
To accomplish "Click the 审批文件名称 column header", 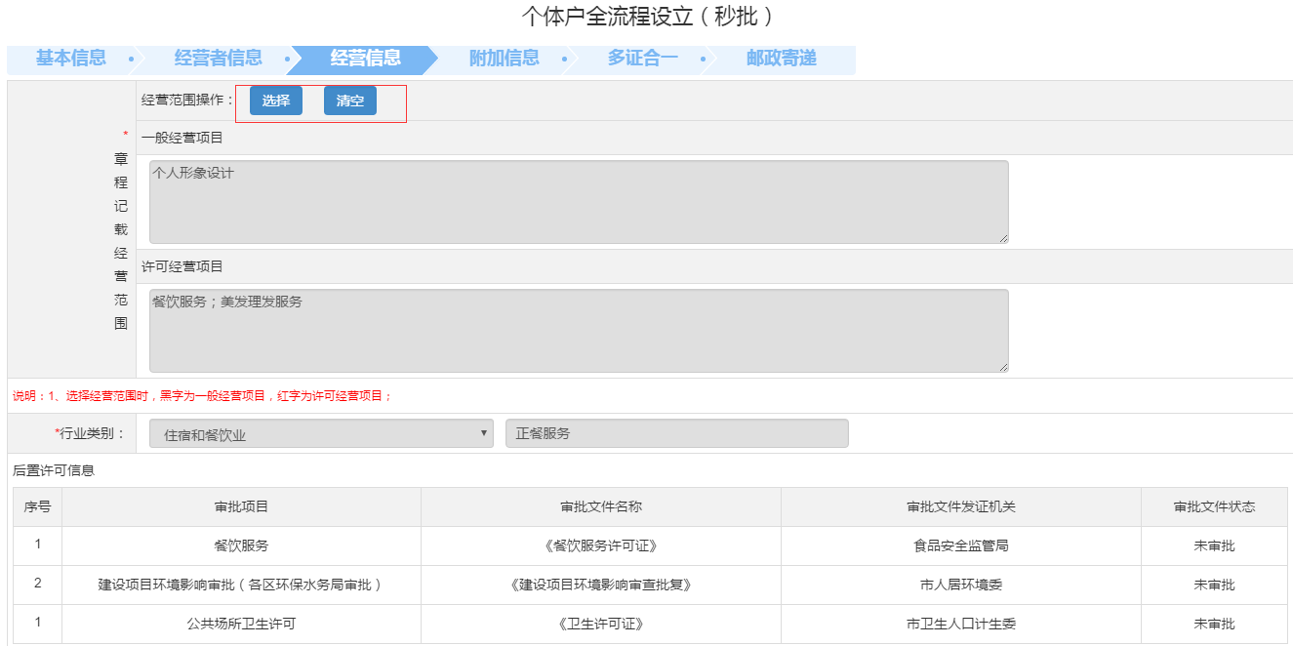I will click(x=601, y=507).
